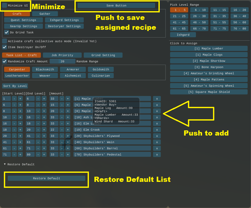This screenshot has width=251, height=208.
Task: Select the Culinarian job
Action: point(101,76)
